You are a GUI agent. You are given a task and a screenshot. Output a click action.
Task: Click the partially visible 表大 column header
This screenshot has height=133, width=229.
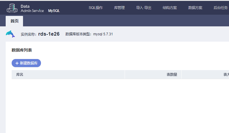point(226,75)
